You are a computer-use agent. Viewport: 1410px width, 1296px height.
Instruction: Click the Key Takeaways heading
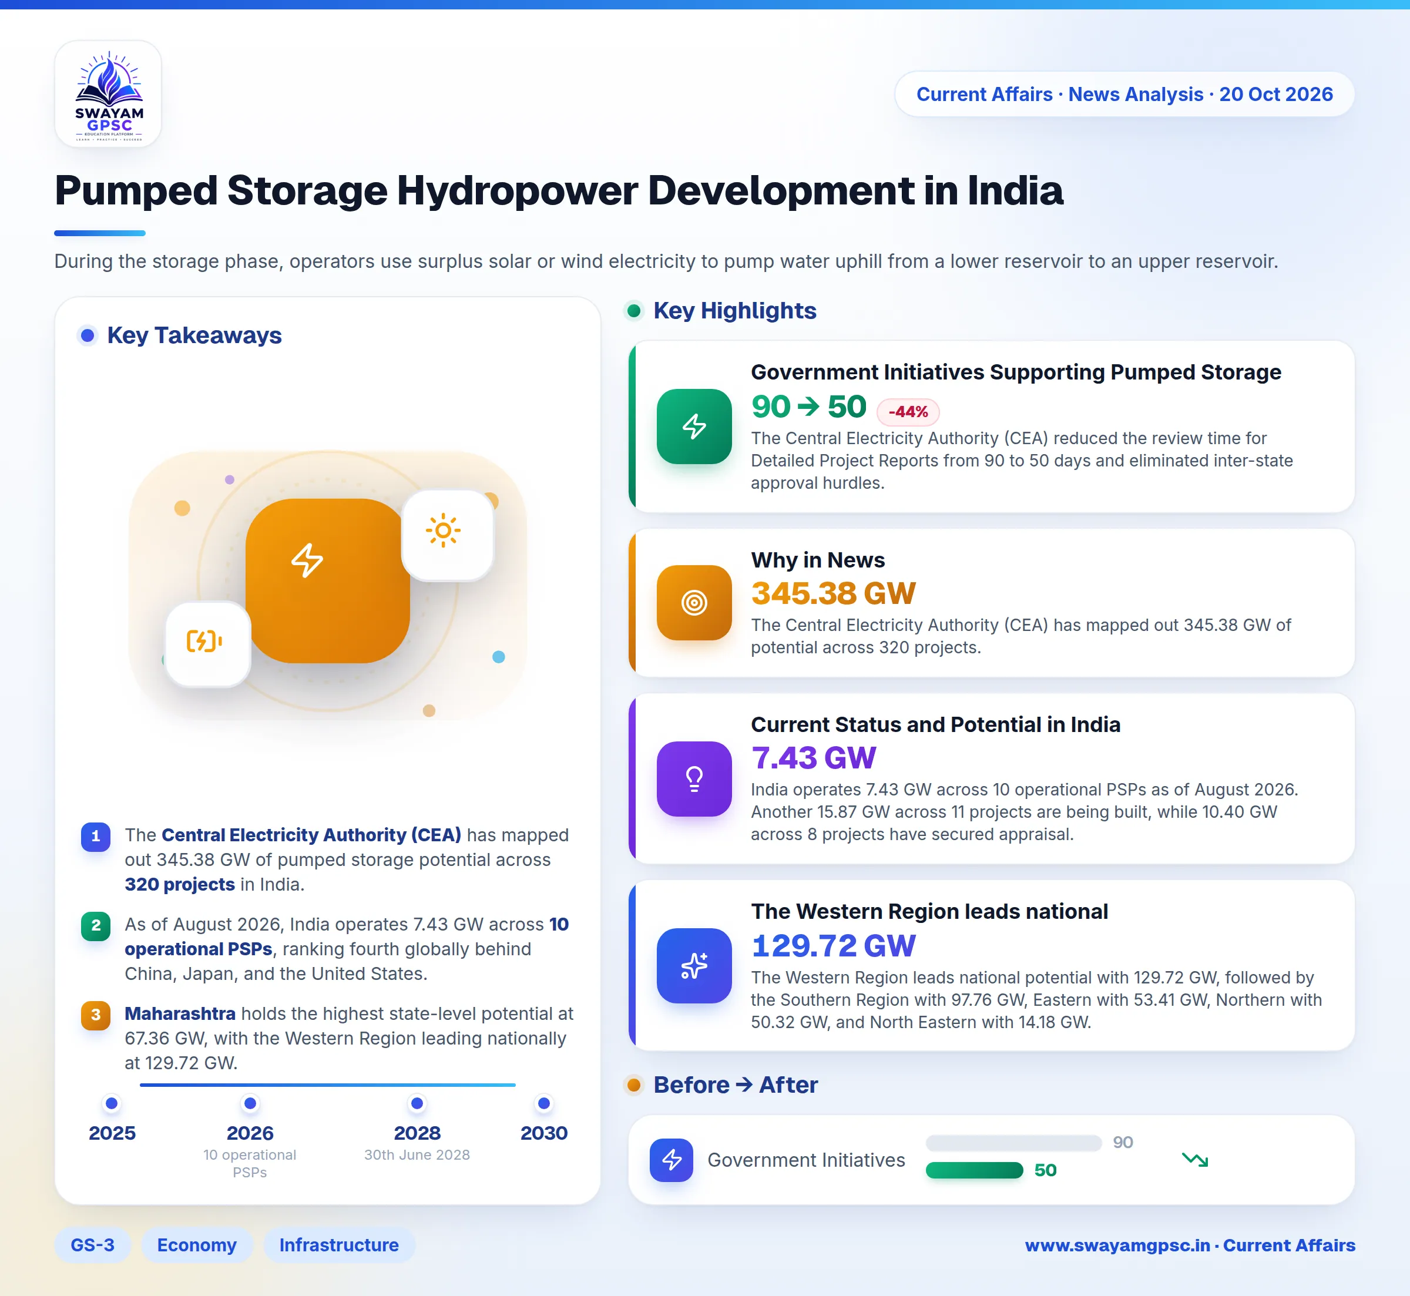(194, 335)
